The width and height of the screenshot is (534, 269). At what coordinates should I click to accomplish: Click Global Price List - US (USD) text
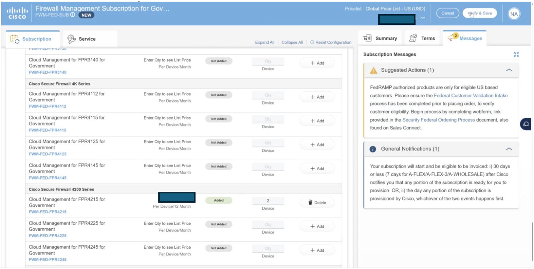coord(395,9)
